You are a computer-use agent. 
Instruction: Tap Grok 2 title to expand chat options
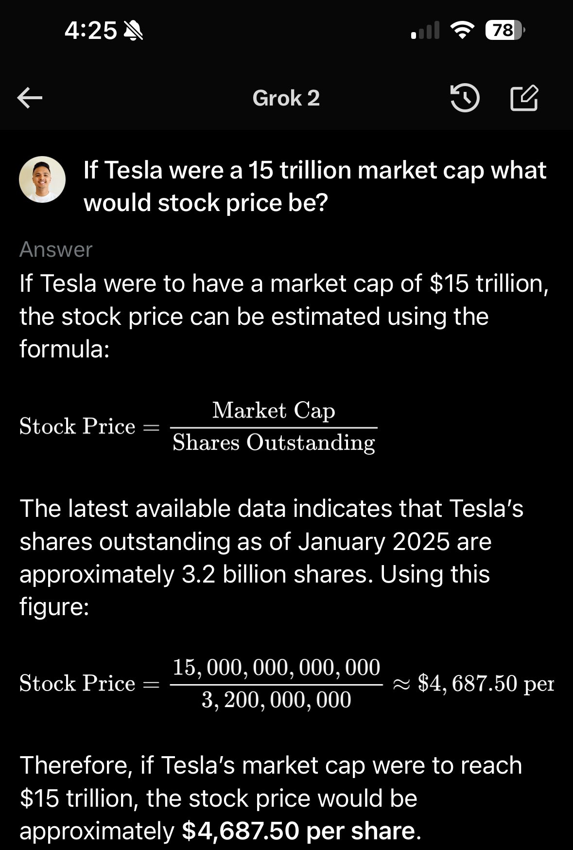(x=286, y=98)
